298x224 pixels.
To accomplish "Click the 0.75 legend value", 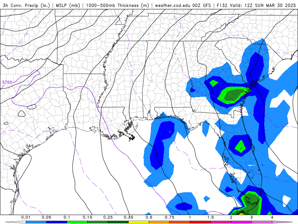I will (x=169, y=217).
